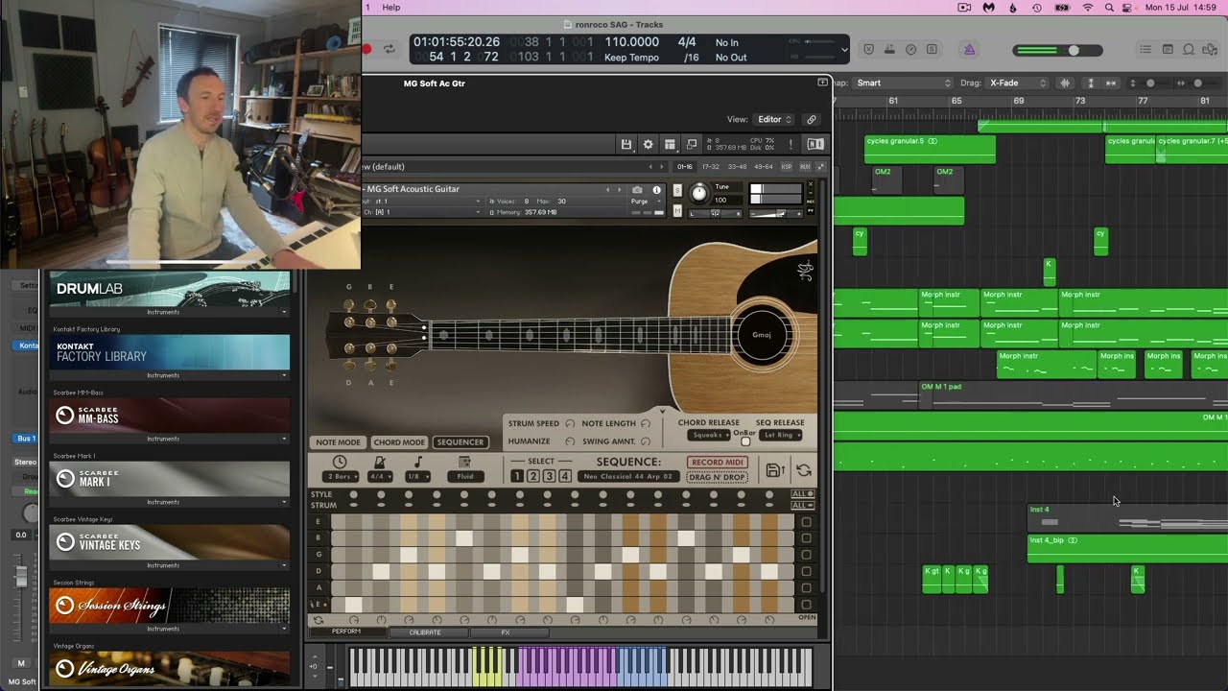
Task: Open the 2 Bars length dropdown
Action: 342,476
